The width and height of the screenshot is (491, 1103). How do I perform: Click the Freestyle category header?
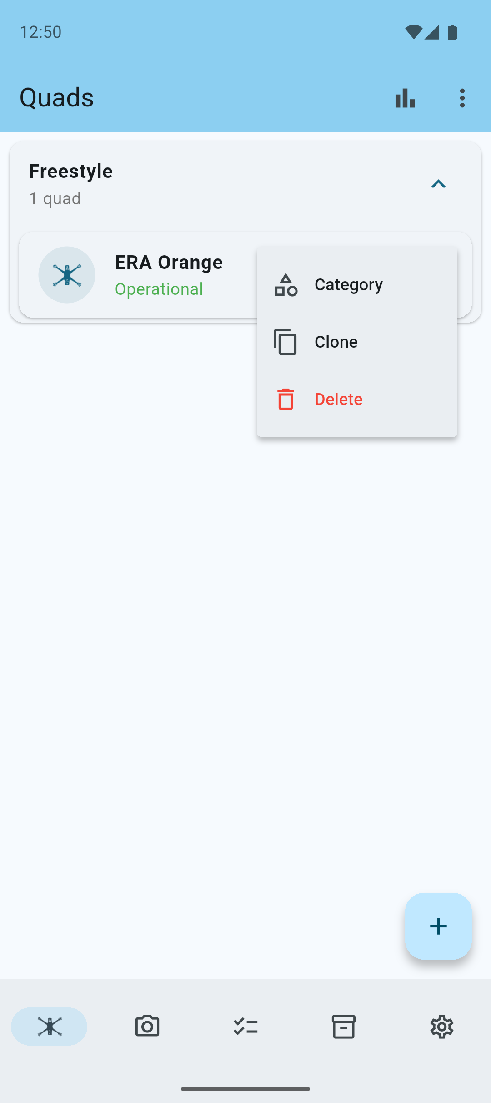[x=245, y=184]
